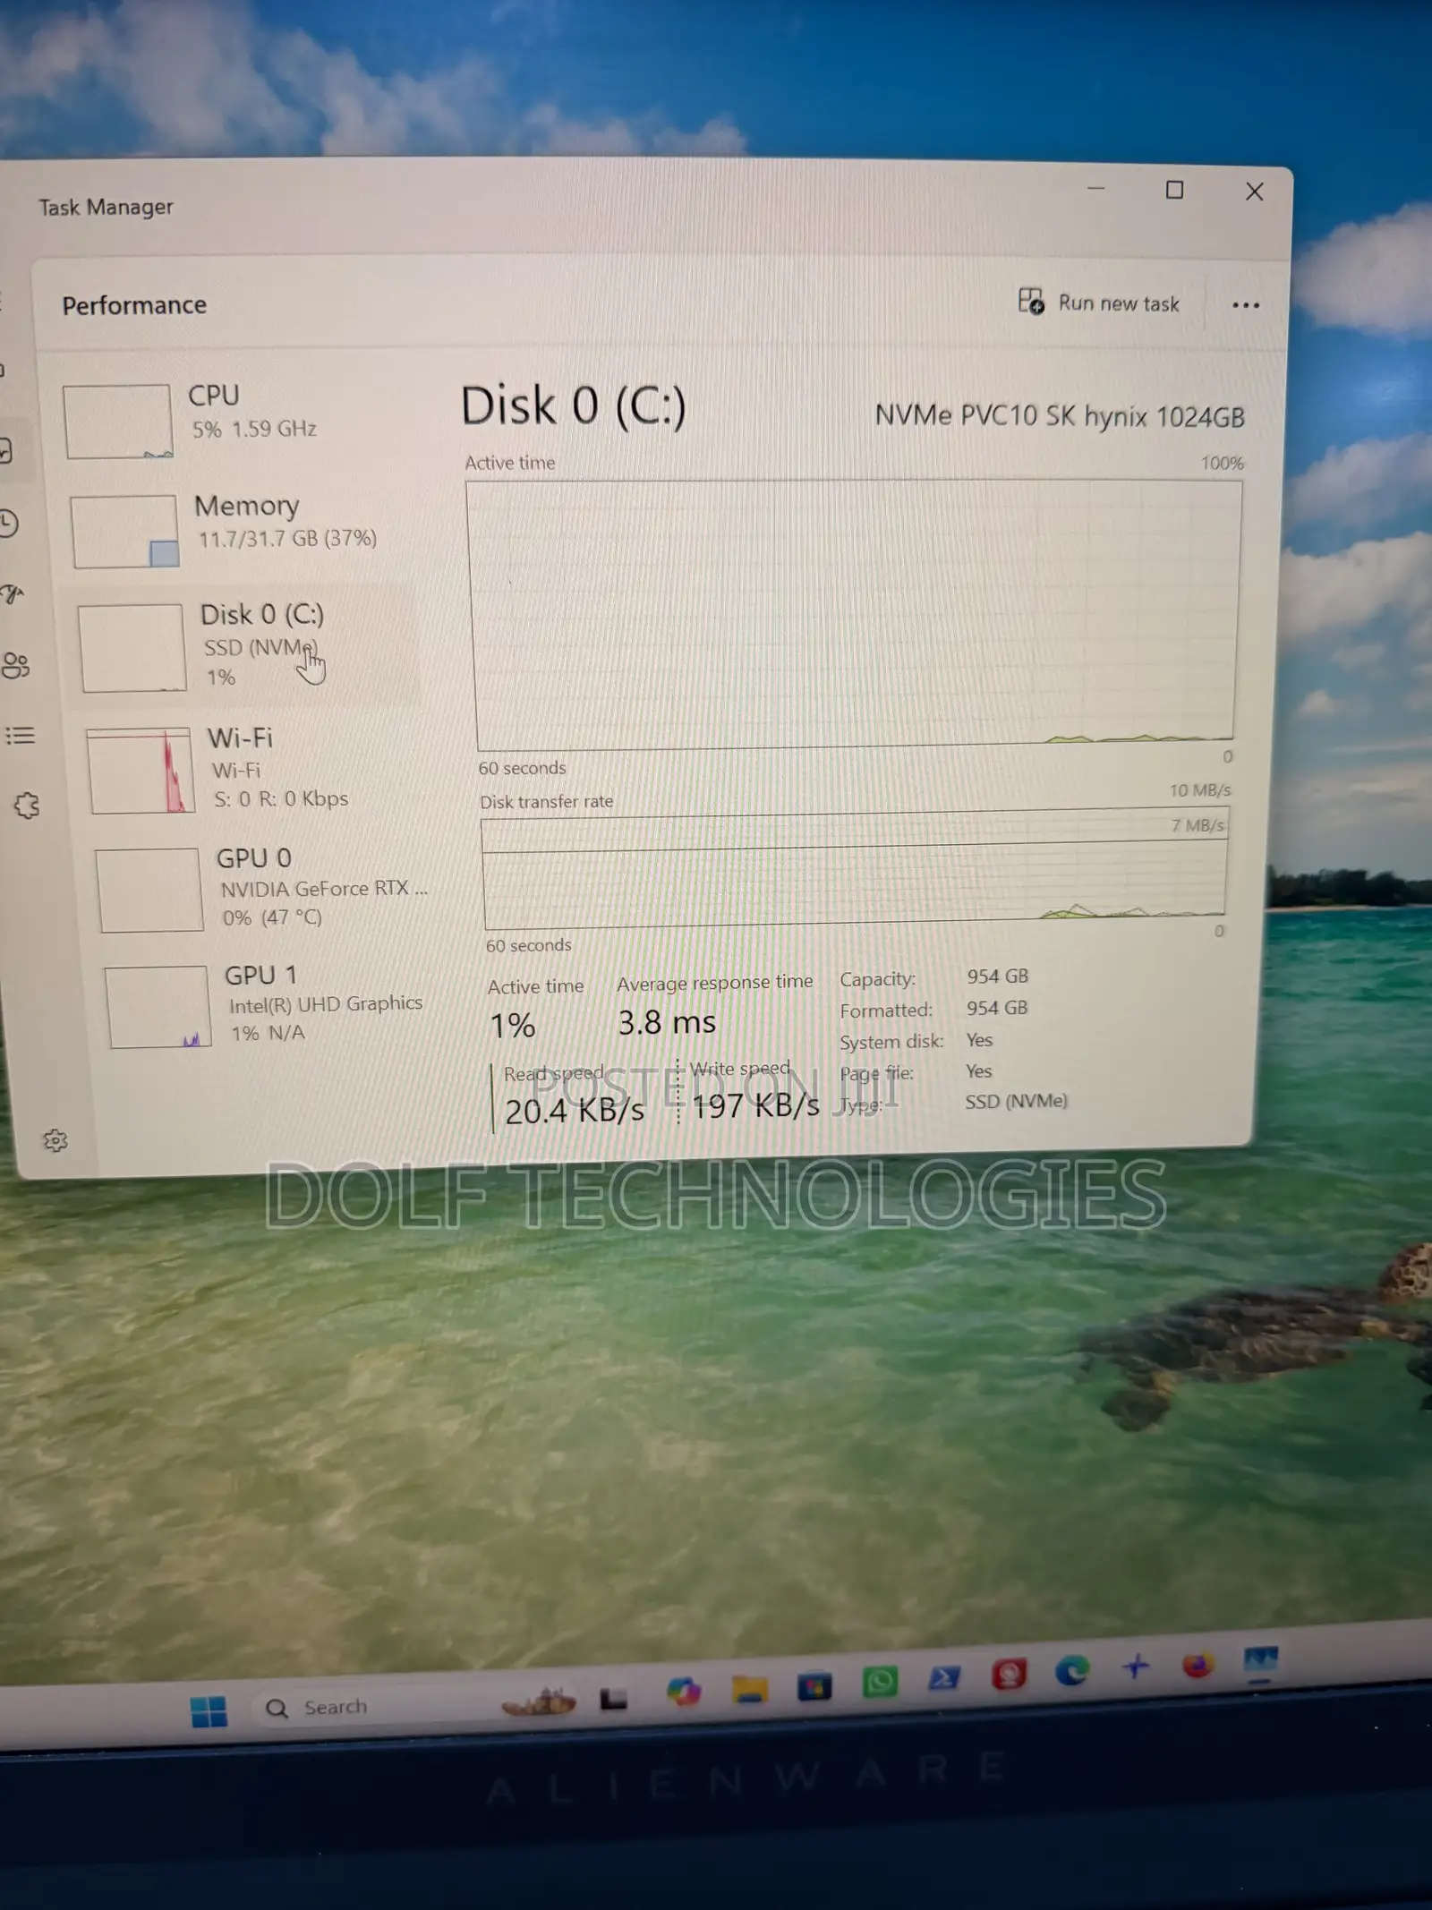Click the GPU 1 mini graph thumbnail
1432x1910 pixels.
click(x=158, y=1006)
